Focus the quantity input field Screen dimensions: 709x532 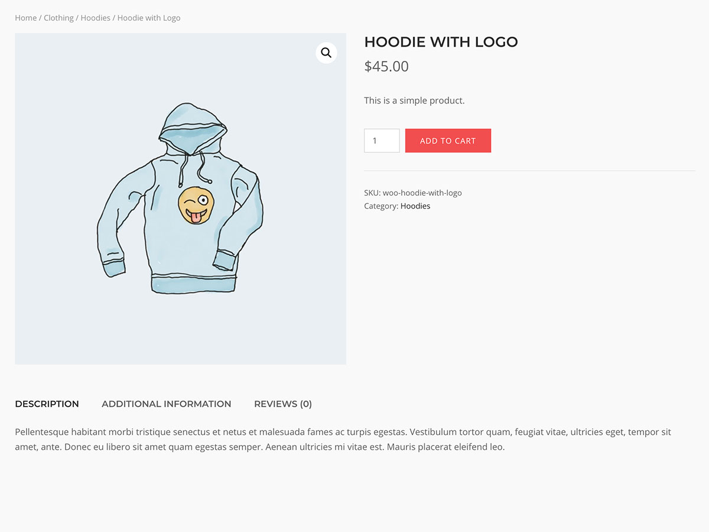(381, 141)
